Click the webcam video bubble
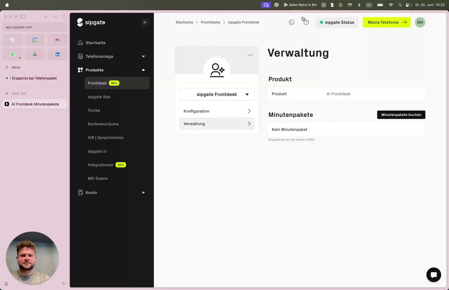The width and height of the screenshot is (449, 290). [x=32, y=258]
